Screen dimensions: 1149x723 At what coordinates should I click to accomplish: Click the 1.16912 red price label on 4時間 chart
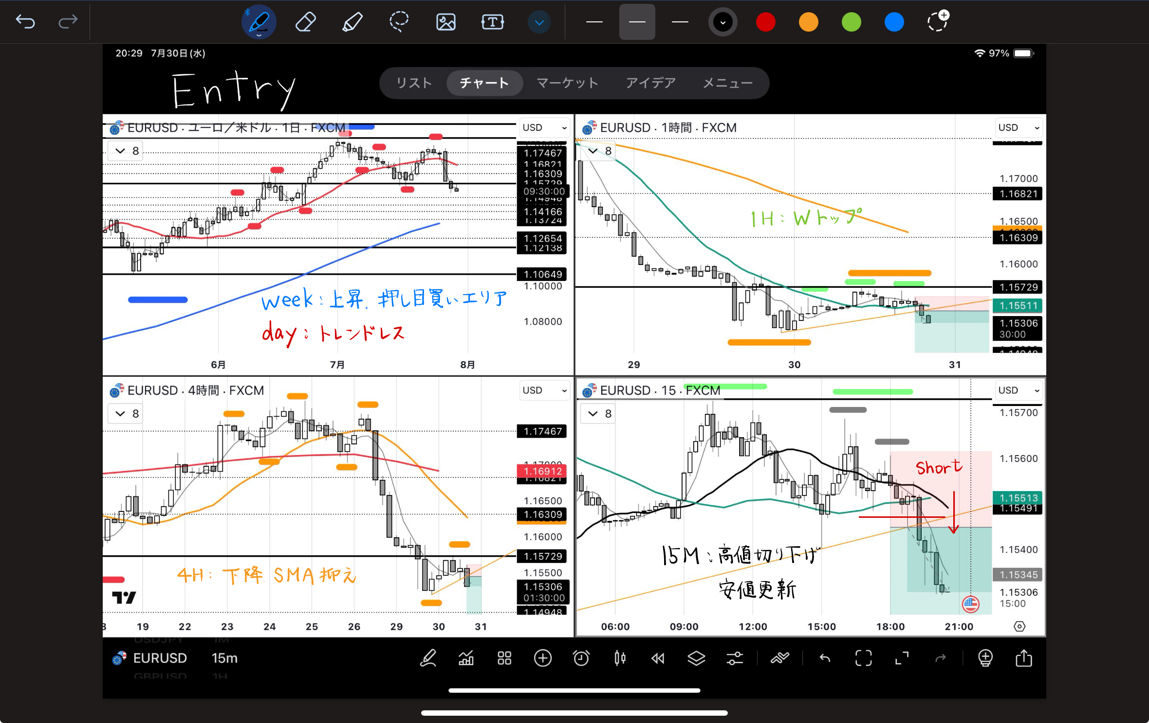[x=542, y=471]
